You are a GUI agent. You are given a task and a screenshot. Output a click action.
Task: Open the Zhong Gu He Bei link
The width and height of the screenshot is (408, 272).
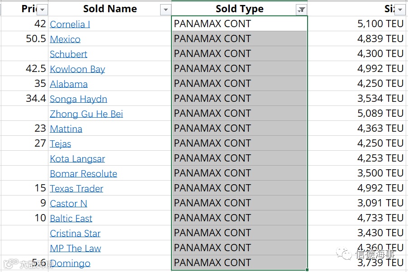[x=86, y=114]
